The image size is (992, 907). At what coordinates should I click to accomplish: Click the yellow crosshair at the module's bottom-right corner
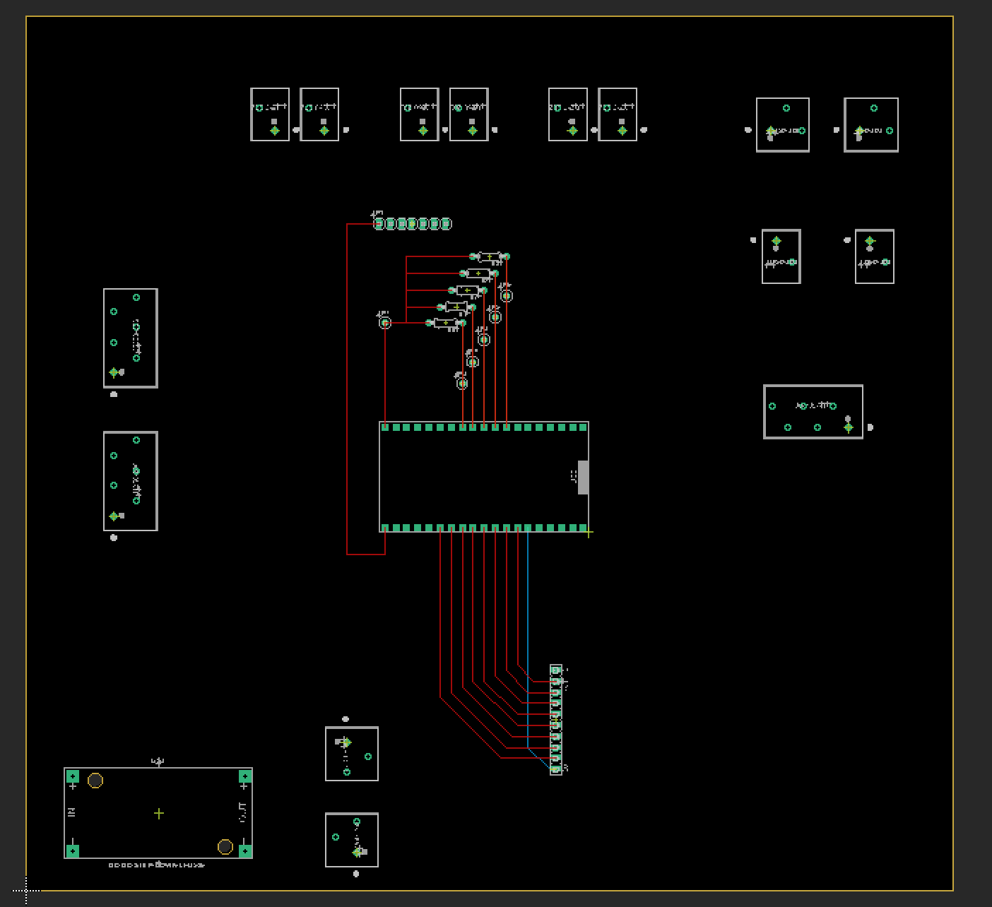pyautogui.click(x=588, y=533)
